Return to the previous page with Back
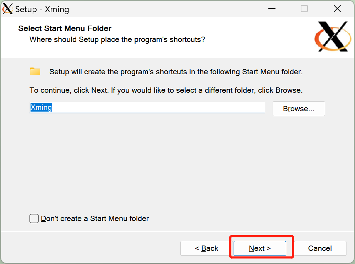The width and height of the screenshot is (355, 264). pyautogui.click(x=206, y=248)
